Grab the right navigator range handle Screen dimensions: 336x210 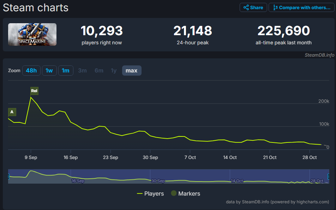click(x=329, y=177)
